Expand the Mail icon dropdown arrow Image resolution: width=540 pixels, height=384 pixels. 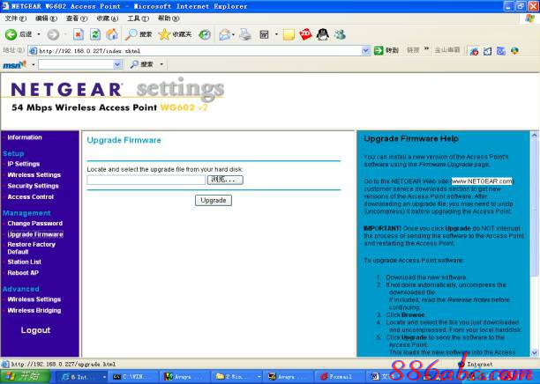tap(233, 34)
